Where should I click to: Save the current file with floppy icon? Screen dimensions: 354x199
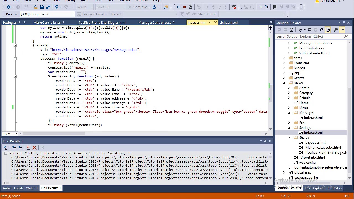[42, 7]
